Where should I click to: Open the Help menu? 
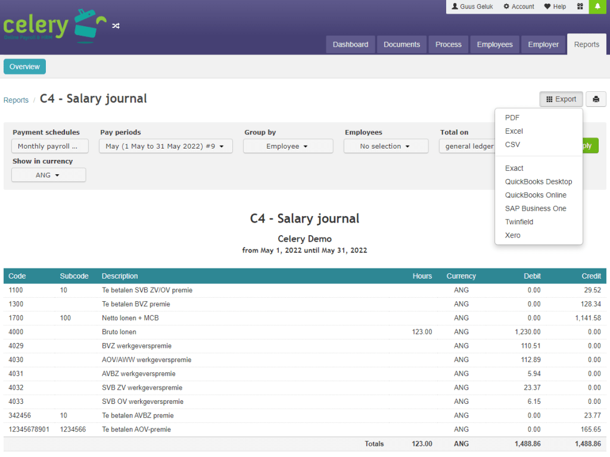click(x=555, y=7)
